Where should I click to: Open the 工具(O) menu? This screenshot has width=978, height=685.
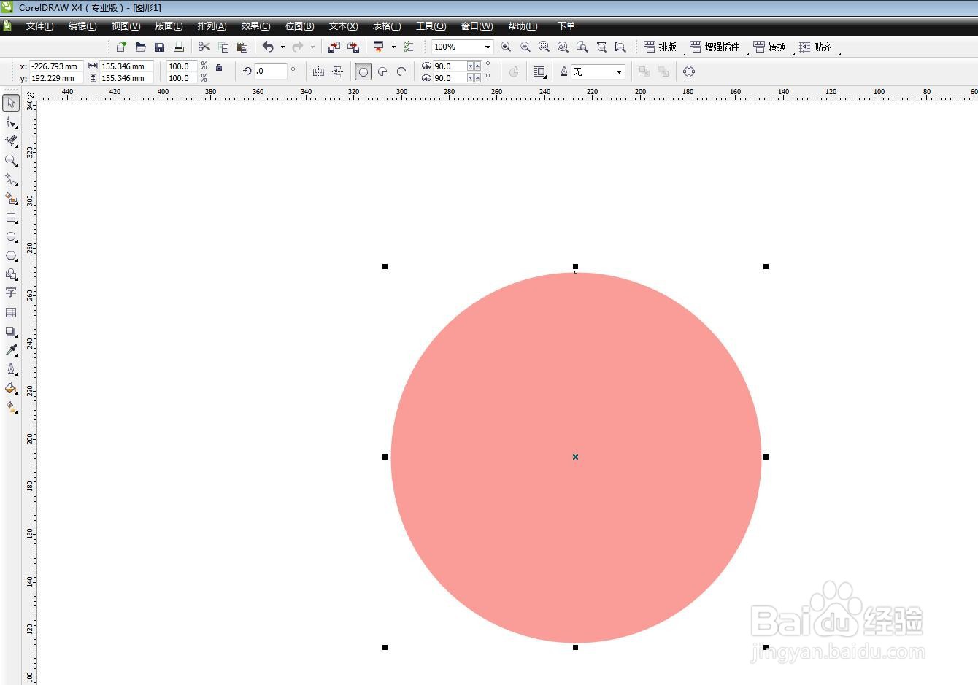pyautogui.click(x=431, y=26)
